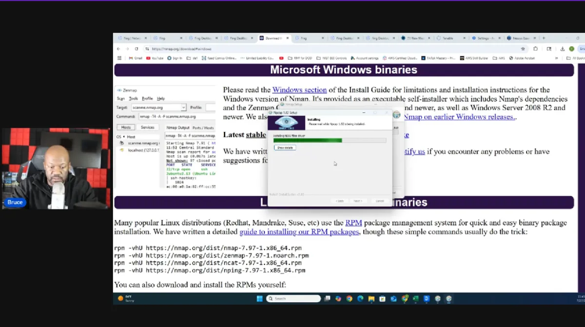Open guide to installing our RPM packages

click(299, 232)
